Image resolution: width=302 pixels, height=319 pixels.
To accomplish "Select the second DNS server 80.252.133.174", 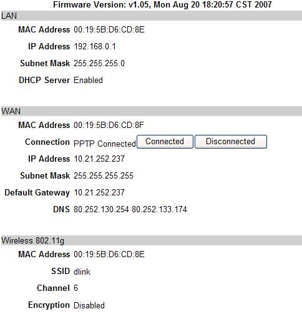I will click(x=159, y=209).
